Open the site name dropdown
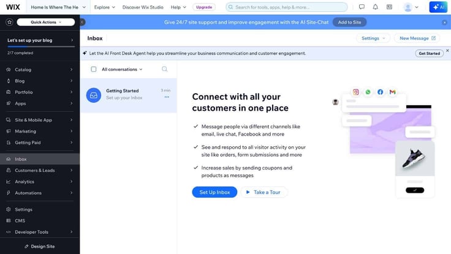The width and height of the screenshot is (451, 254). (x=58, y=7)
